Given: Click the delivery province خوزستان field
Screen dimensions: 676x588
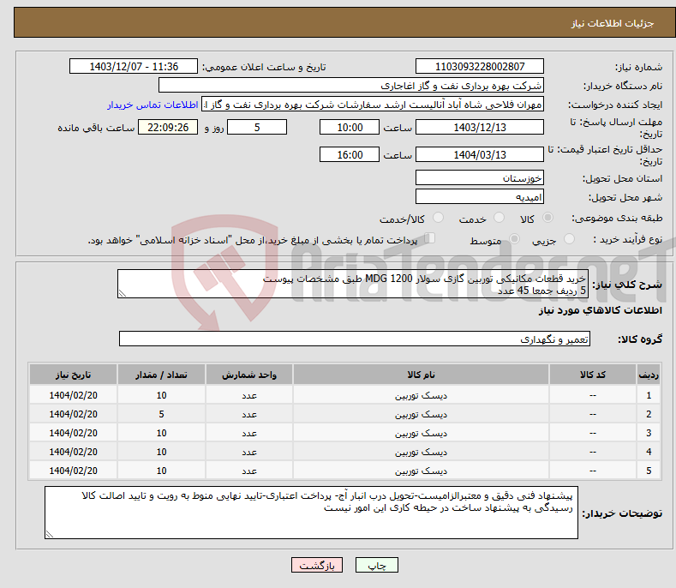Looking at the screenshot, I should (x=480, y=177).
